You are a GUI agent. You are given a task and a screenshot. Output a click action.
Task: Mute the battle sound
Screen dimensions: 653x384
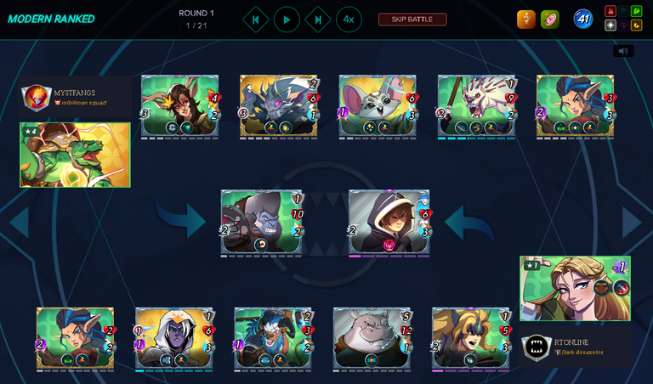pyautogui.click(x=623, y=51)
